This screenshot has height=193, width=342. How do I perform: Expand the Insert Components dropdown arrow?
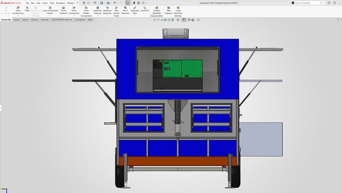(x=18, y=16)
